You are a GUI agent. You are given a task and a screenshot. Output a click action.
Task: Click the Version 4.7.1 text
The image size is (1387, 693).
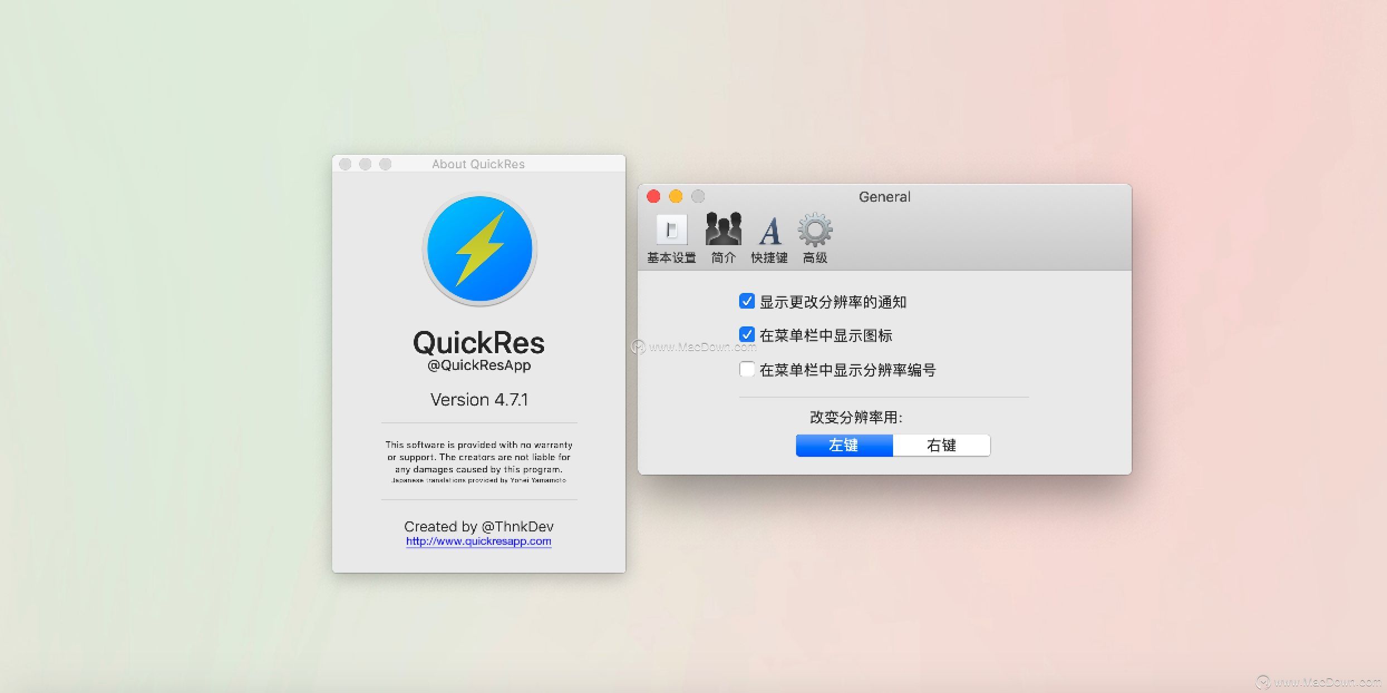479,399
